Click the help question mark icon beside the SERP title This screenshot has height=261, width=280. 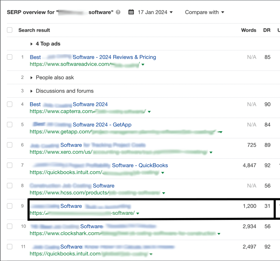118,12
